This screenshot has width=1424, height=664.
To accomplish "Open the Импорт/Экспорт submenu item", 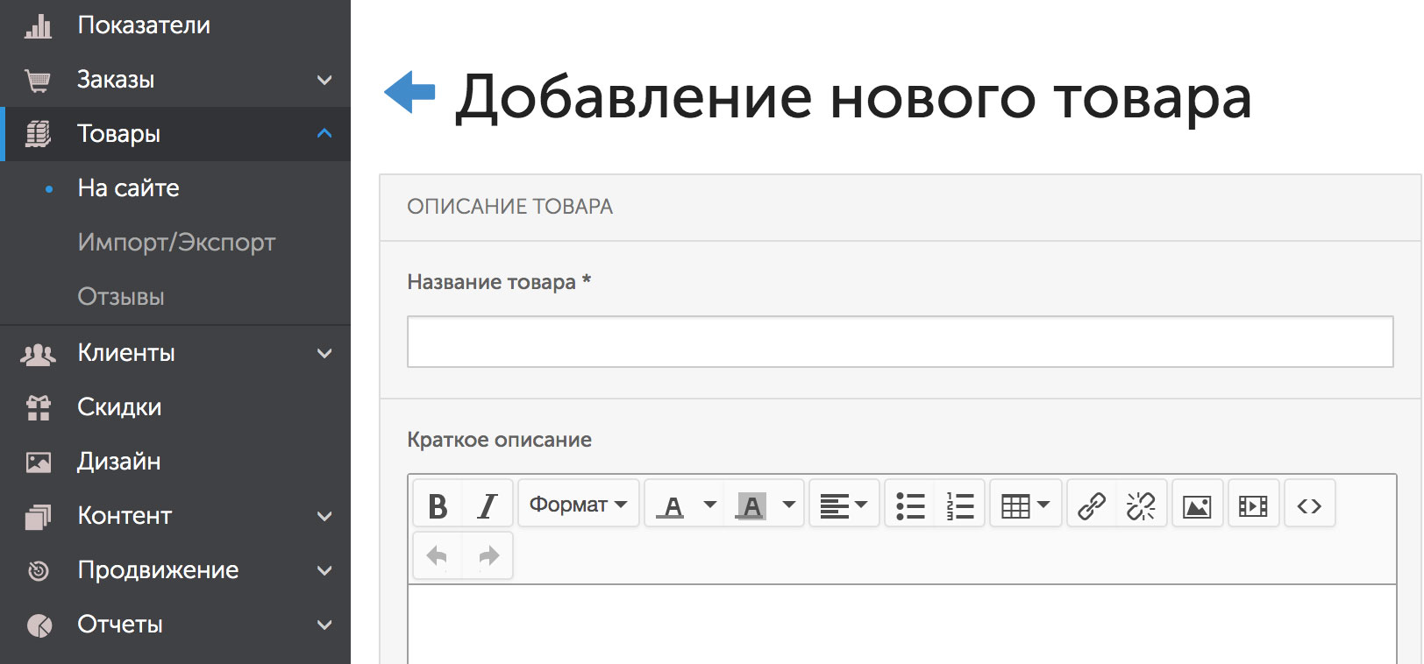I will pos(176,243).
